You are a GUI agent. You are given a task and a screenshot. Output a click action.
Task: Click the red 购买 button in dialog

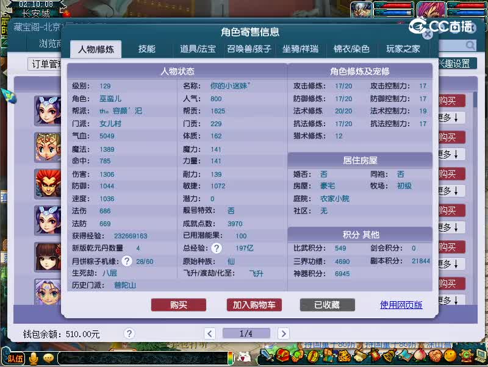click(x=179, y=305)
